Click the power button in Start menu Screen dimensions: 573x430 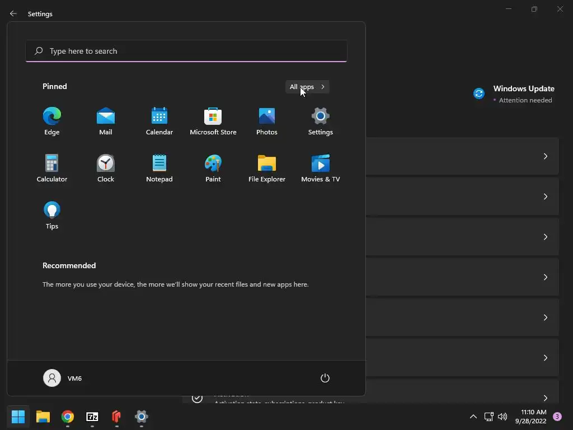(325, 378)
